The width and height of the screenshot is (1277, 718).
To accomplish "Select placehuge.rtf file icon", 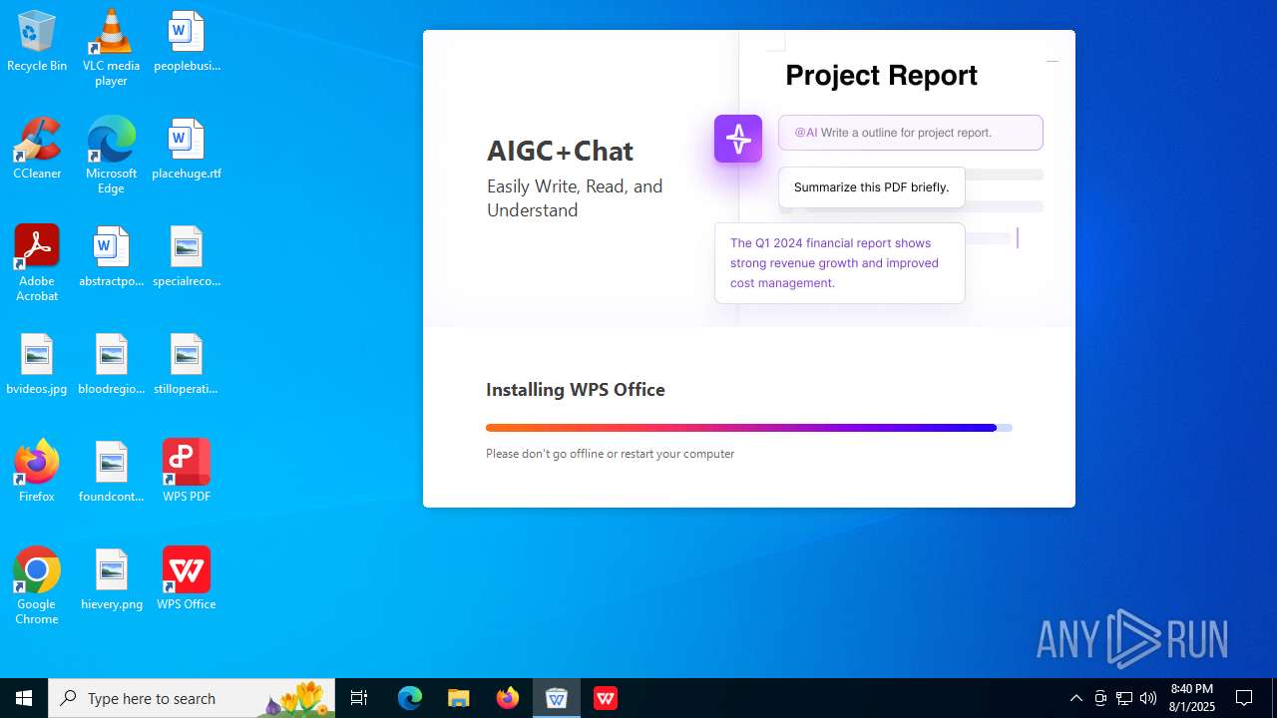I will (x=187, y=149).
